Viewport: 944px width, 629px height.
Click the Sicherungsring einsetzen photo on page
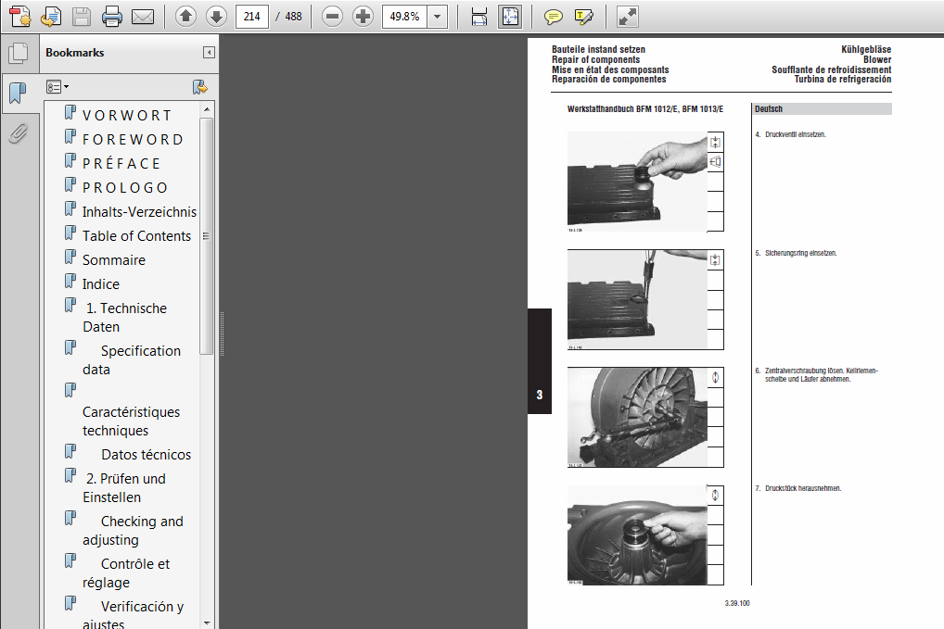tap(637, 299)
